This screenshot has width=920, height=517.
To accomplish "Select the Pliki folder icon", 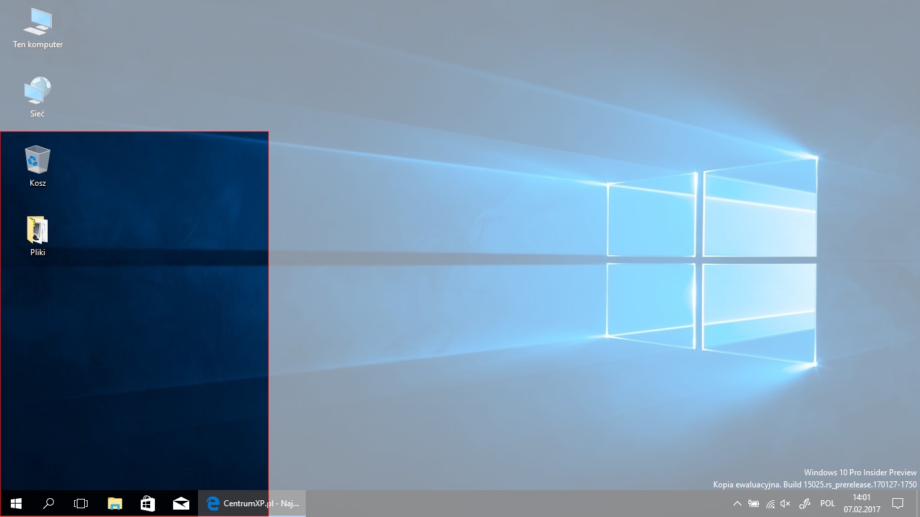I will [38, 237].
